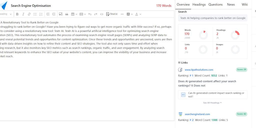
Task: Set the font color
Action: tap(137, 14)
